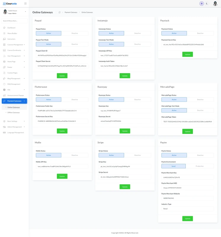Image resolution: width=221 pixels, height=237 pixels.
Task: Expand the Courses Management menu
Action: pos(15,45)
